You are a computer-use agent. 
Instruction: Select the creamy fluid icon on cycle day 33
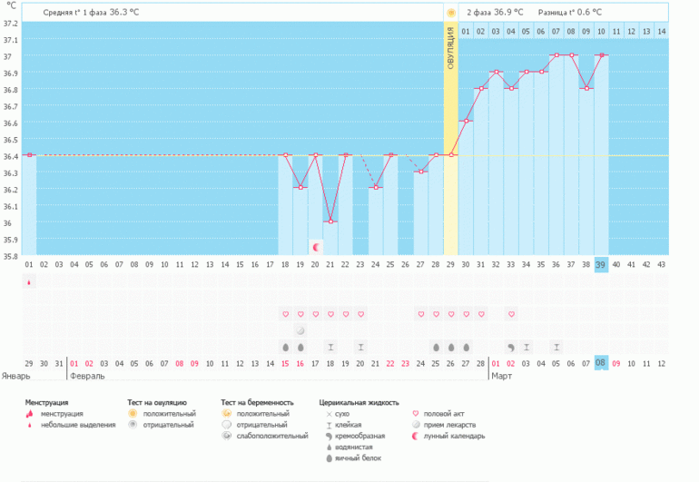(x=511, y=347)
